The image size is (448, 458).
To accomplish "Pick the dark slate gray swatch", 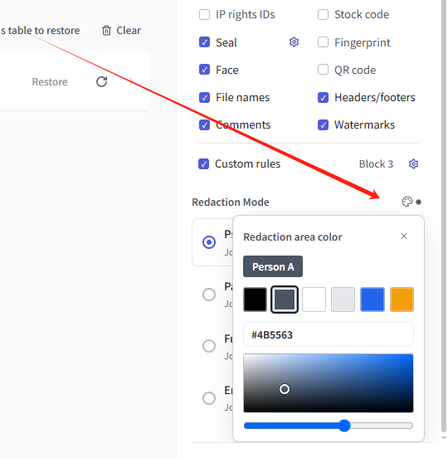I will coord(285,300).
